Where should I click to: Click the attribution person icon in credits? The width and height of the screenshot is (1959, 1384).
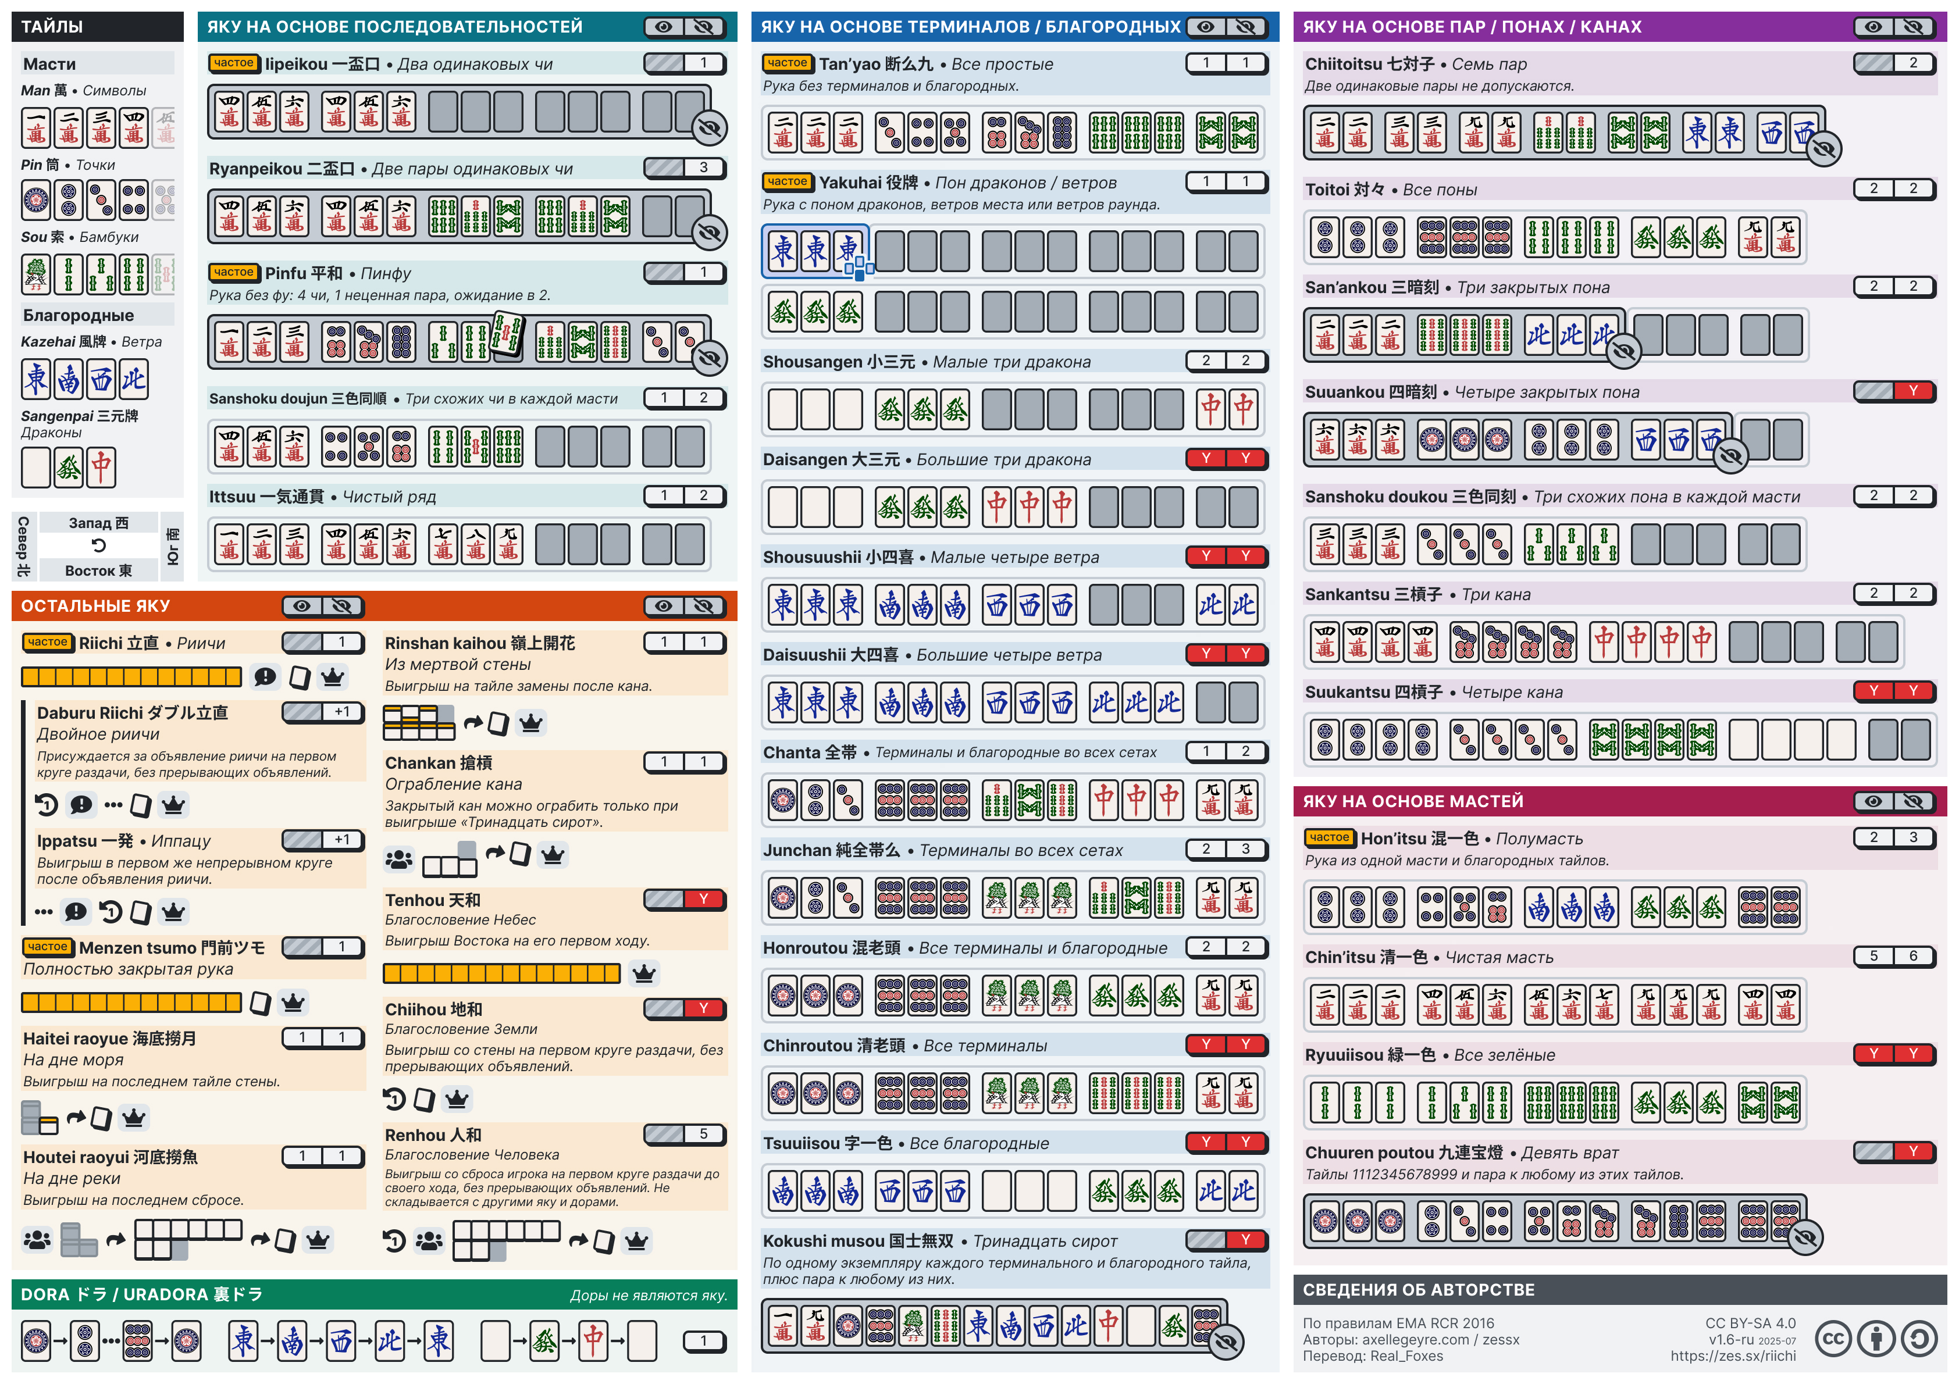(x=1876, y=1339)
